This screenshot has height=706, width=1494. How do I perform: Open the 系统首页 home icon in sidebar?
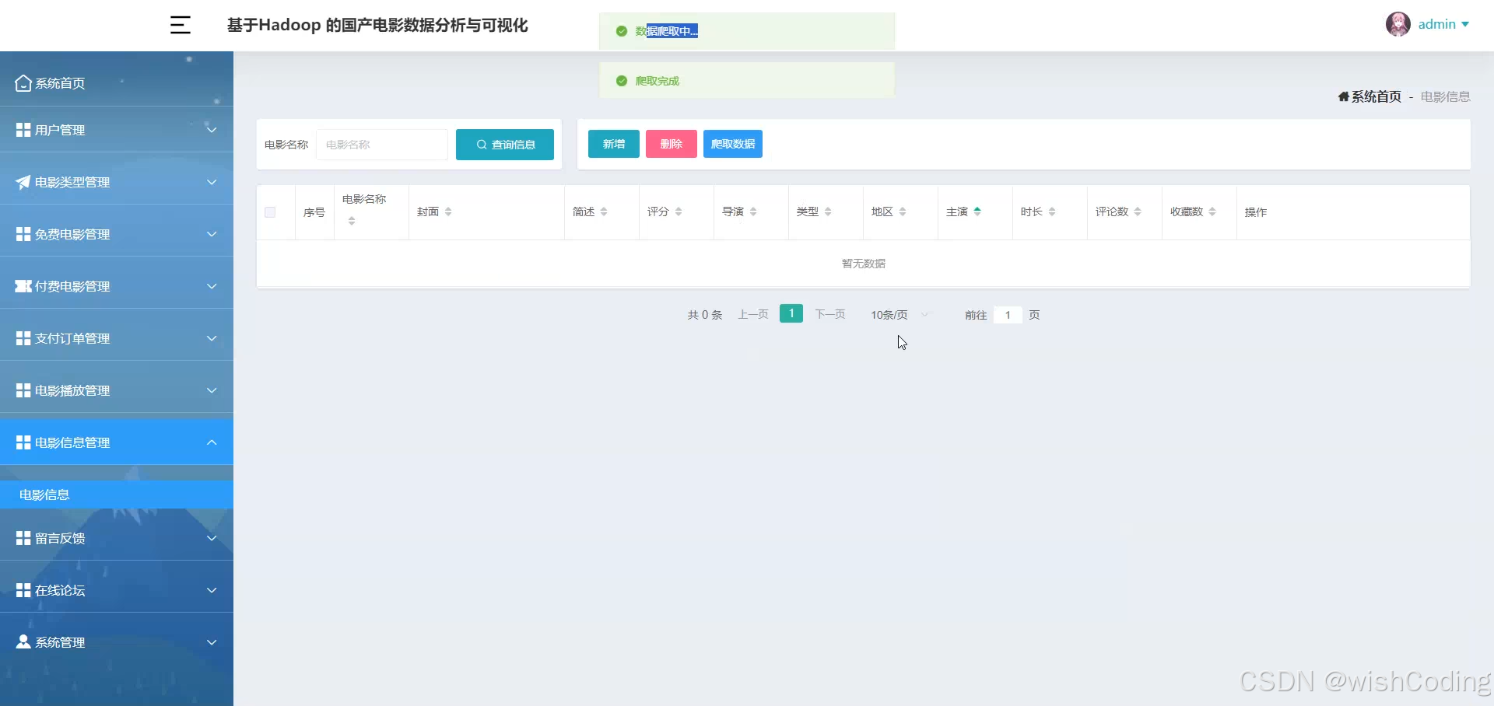click(22, 82)
